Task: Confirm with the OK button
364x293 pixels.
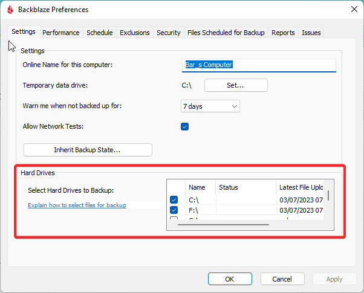Action: (x=230, y=279)
